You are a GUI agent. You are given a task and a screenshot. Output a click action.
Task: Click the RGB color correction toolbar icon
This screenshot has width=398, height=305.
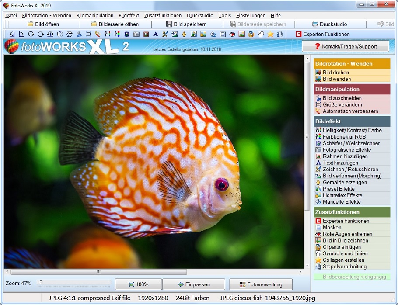(x=117, y=34)
